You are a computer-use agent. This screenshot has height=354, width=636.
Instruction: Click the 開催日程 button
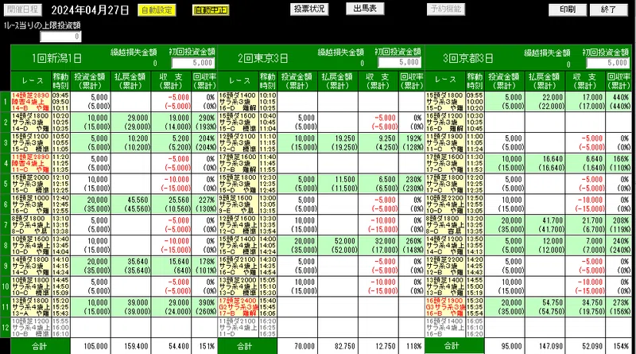click(23, 10)
